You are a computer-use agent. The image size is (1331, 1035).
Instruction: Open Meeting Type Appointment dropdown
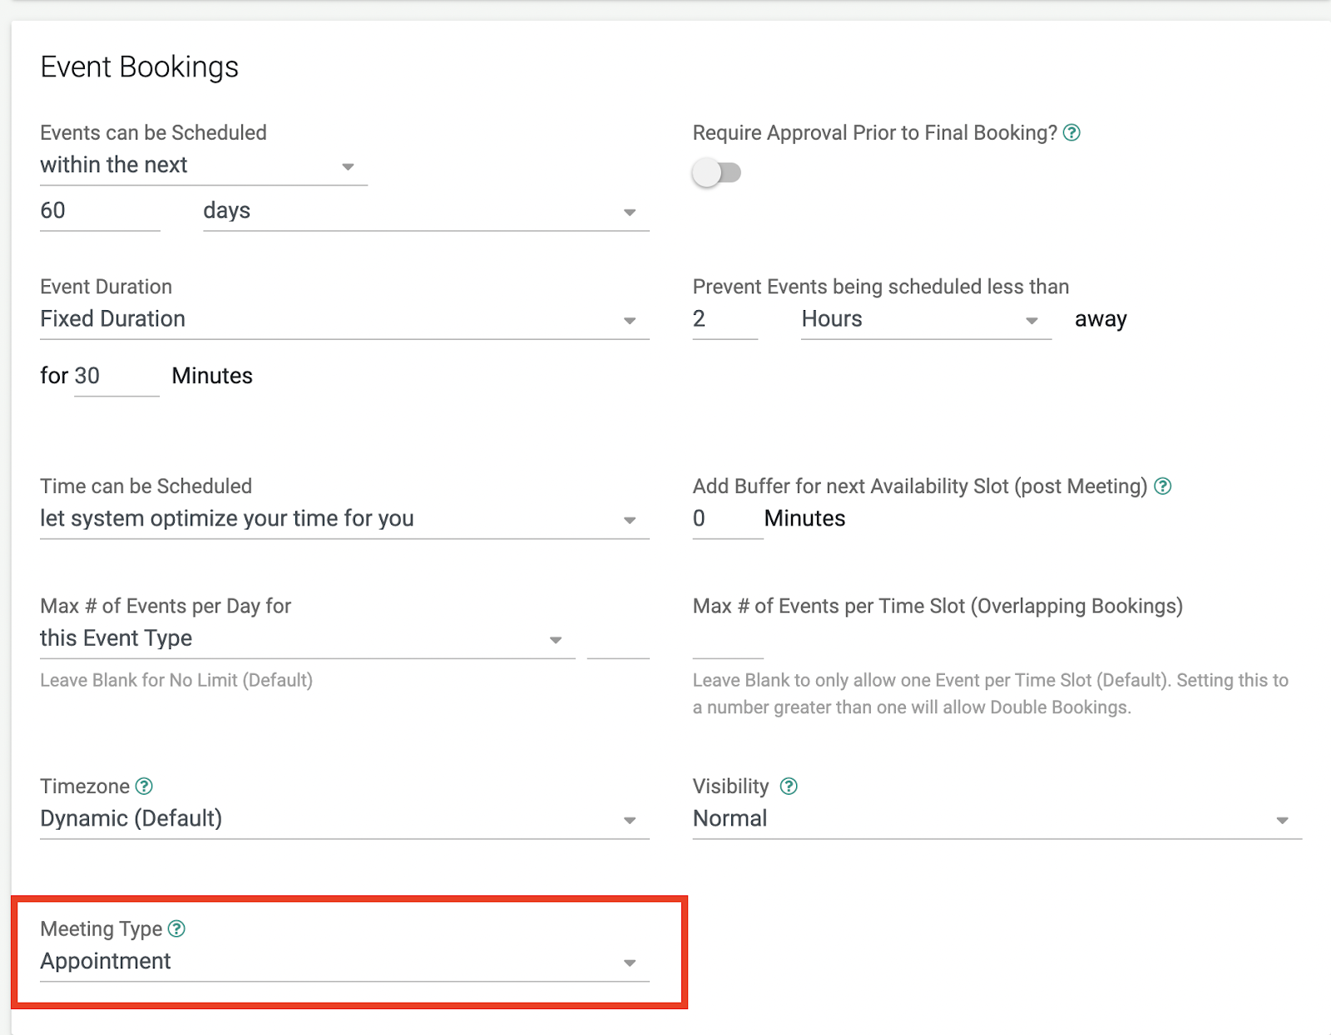(344, 962)
